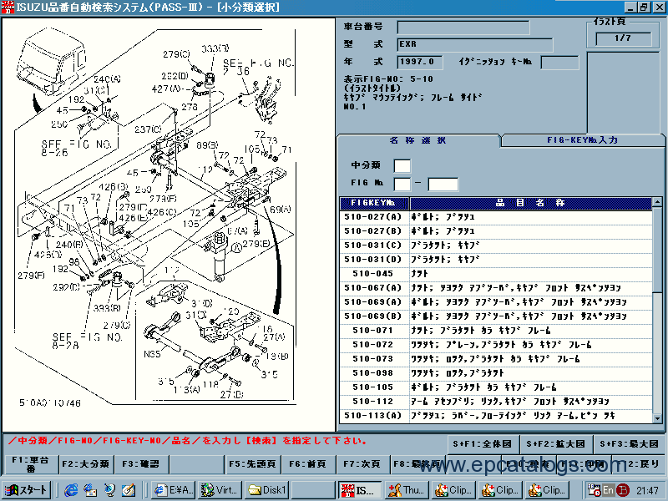Screen dimensions: 668x501
Task: Select row 510-027(B)
Action: click(496, 231)
